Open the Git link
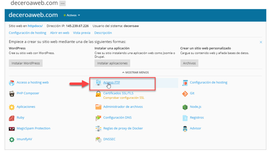The width and height of the screenshot is (269, 152). (x=192, y=93)
